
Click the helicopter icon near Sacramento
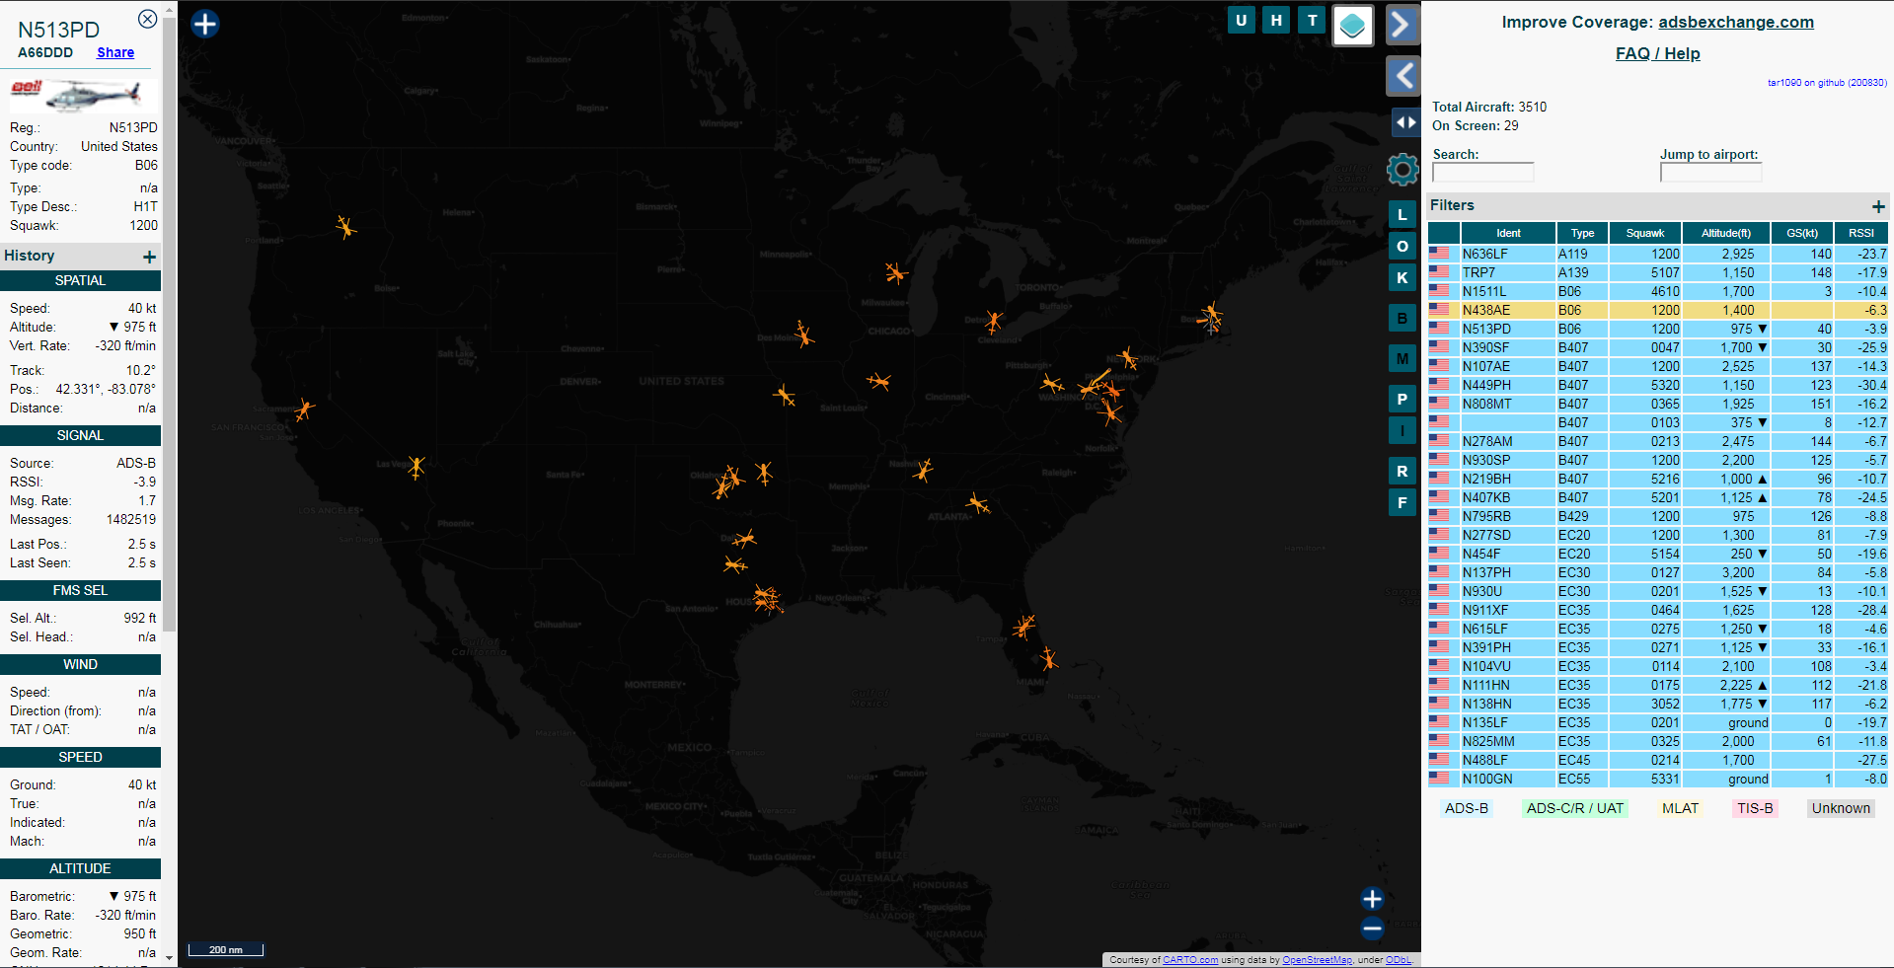304,409
